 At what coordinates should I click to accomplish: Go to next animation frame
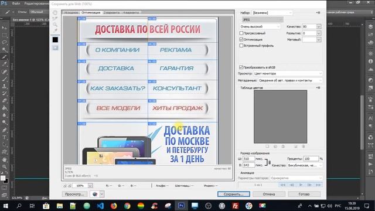[x=309, y=185]
